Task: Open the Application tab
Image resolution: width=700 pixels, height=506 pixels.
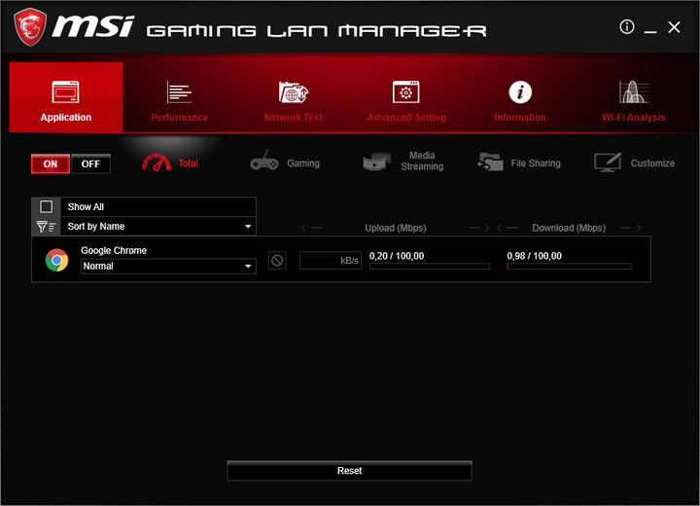Action: (x=66, y=97)
